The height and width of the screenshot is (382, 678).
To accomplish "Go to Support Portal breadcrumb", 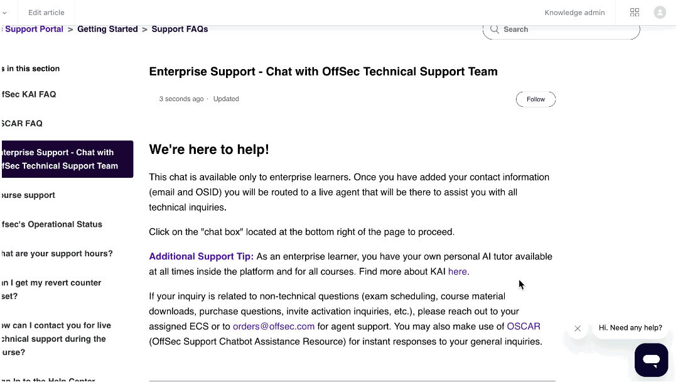I will click(34, 29).
